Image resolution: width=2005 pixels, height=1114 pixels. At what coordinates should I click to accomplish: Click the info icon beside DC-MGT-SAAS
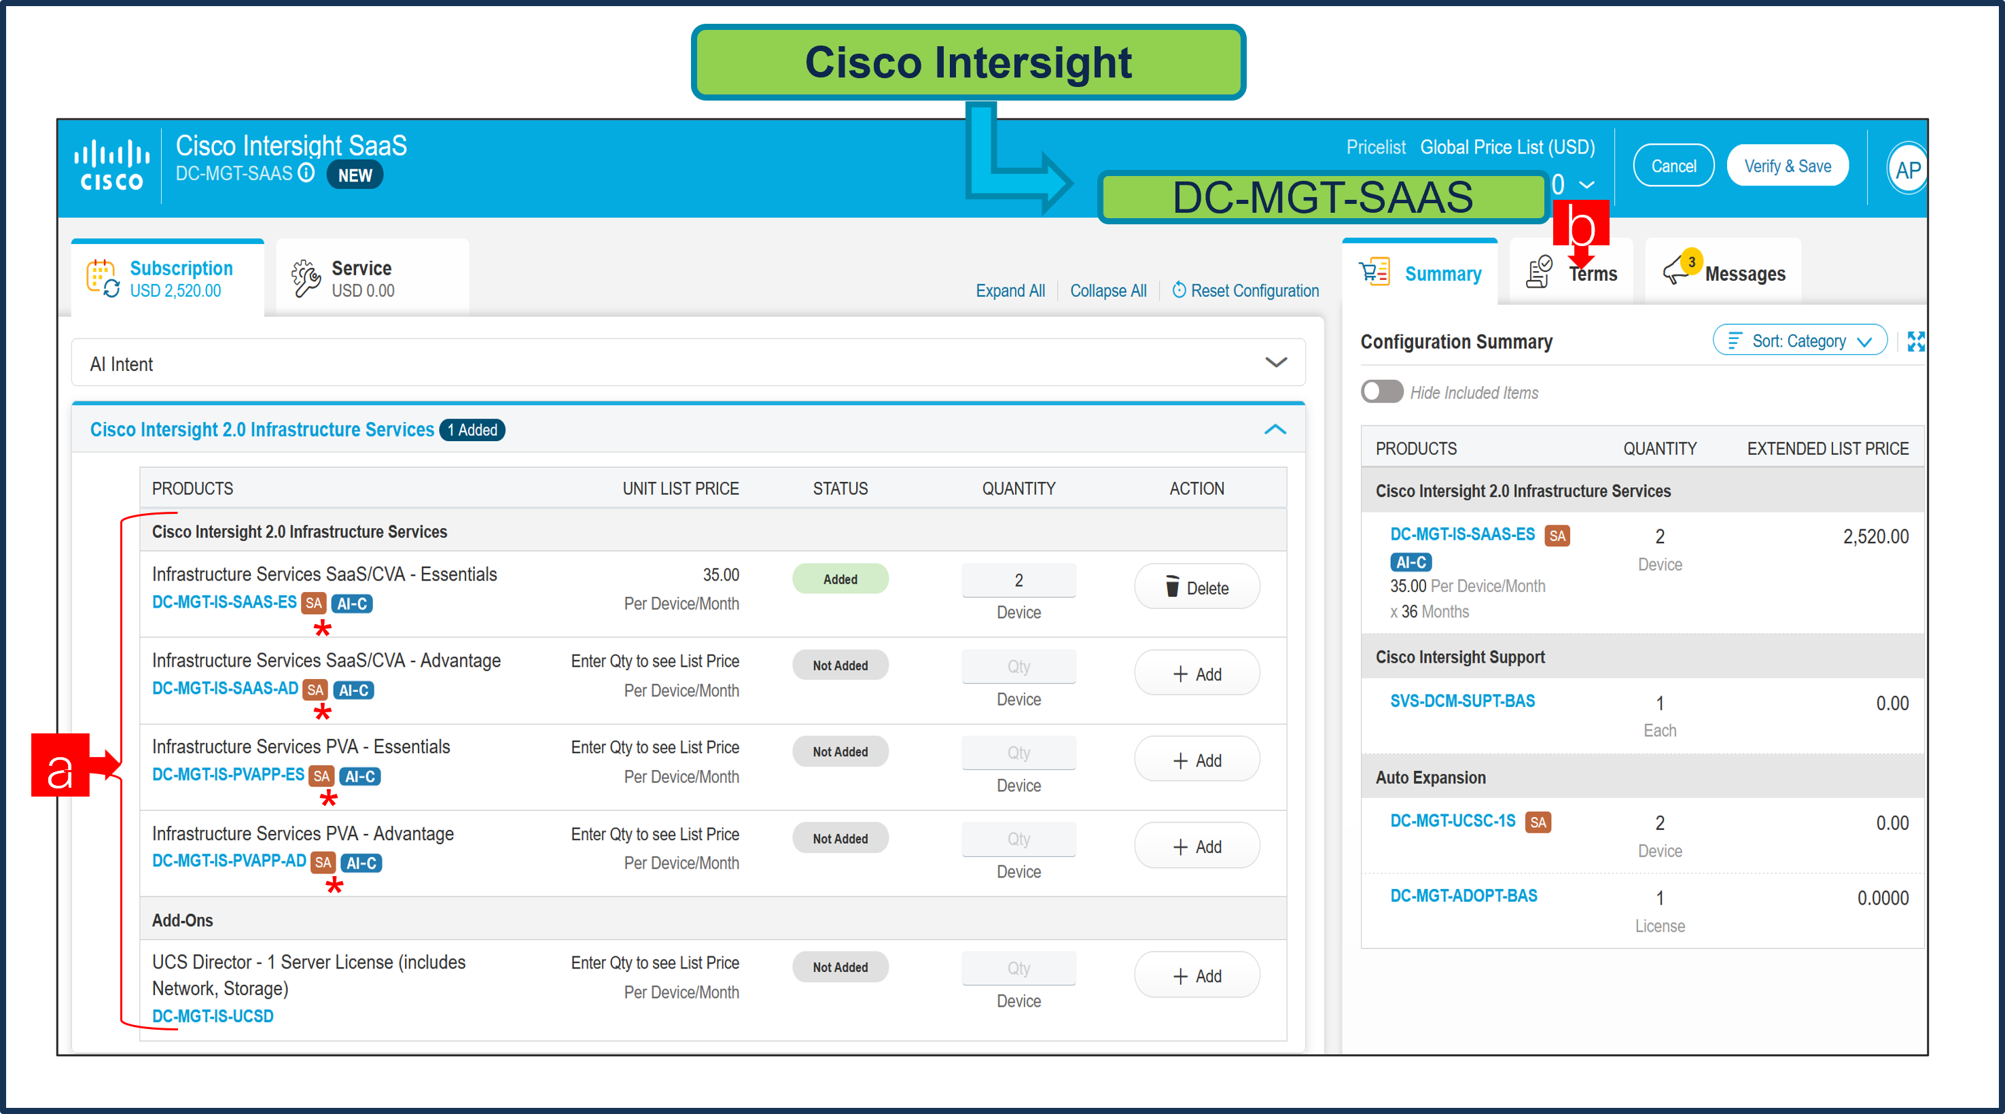(306, 172)
